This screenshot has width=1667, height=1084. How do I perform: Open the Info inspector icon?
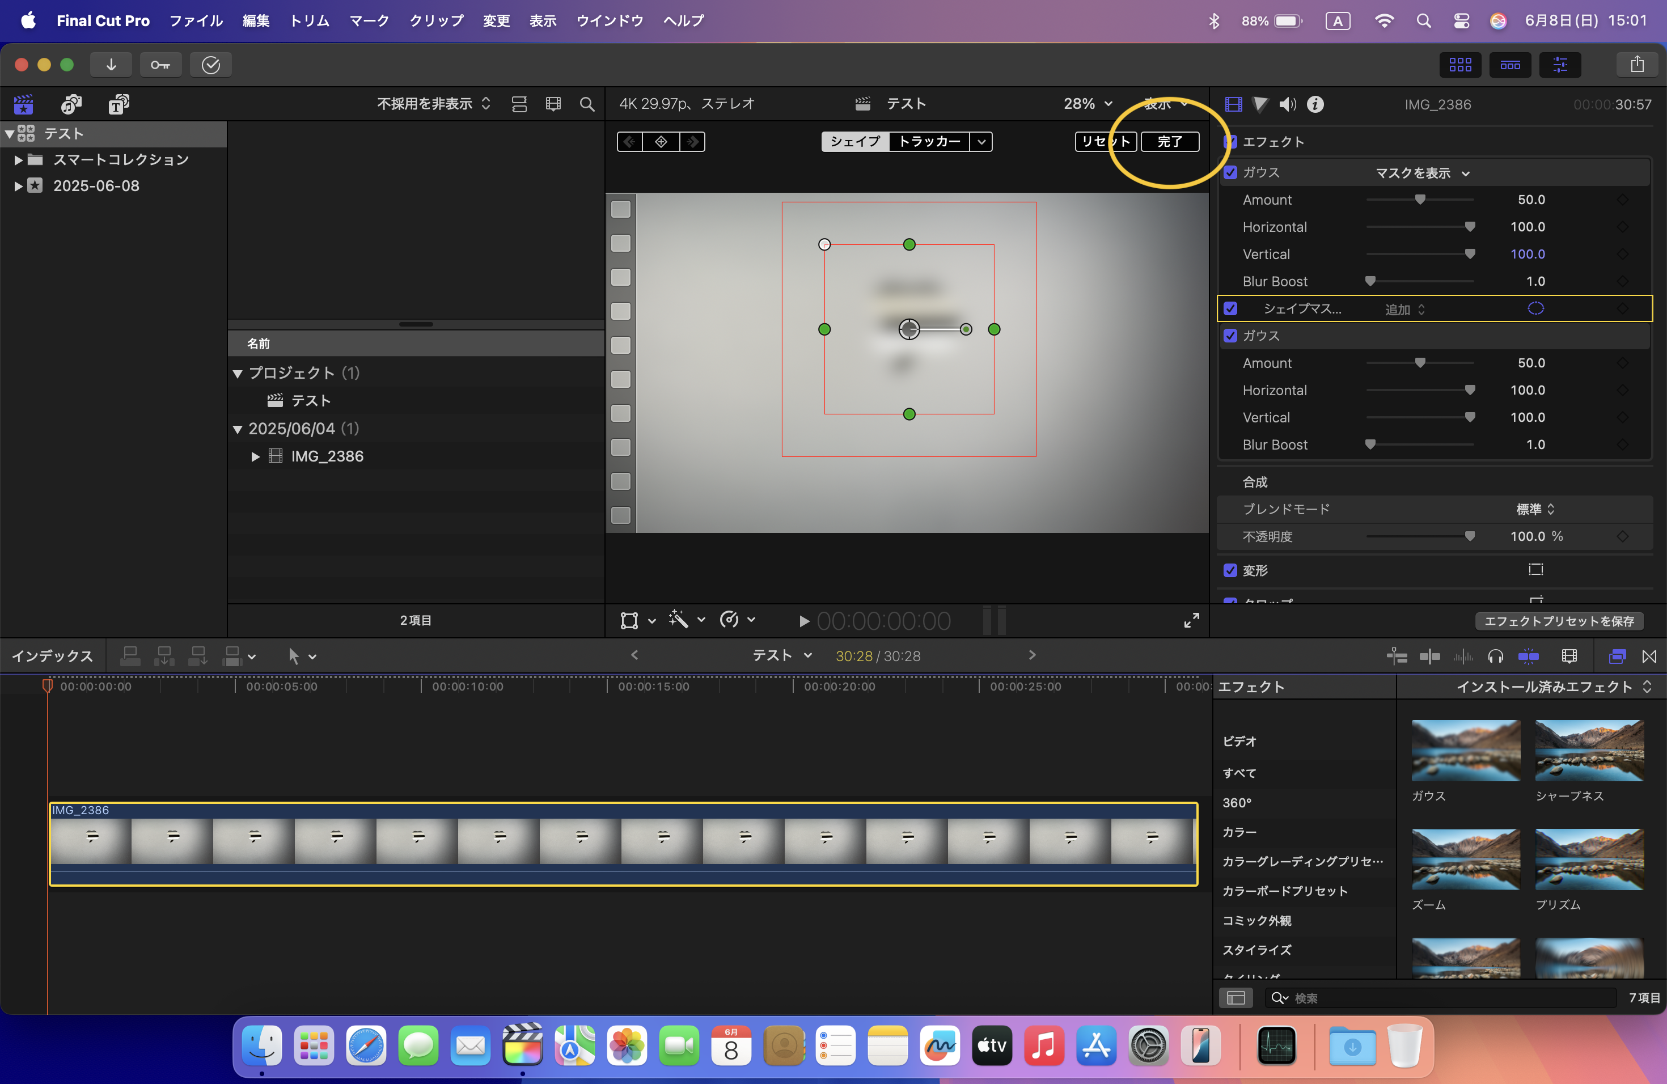pyautogui.click(x=1315, y=104)
